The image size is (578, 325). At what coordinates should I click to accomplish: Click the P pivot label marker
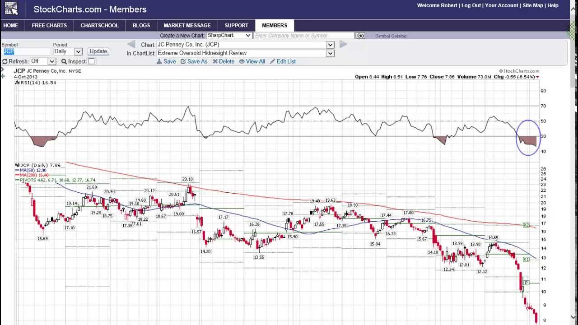pyautogui.click(x=526, y=283)
